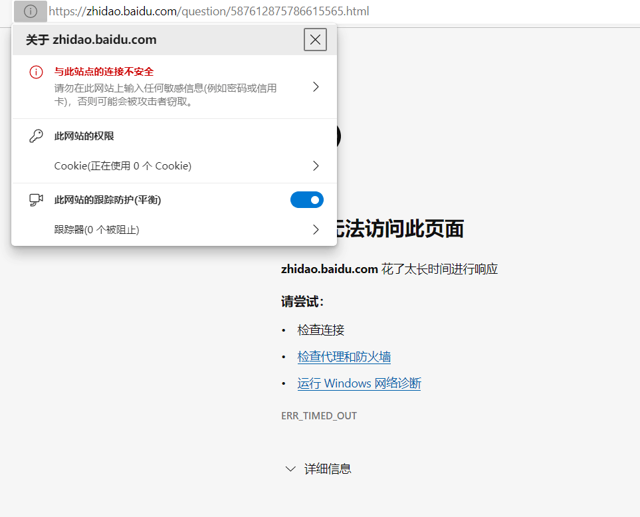Click the 花了太长时间进行响应 message
Viewport: 640px width, 517px height.
coord(439,269)
